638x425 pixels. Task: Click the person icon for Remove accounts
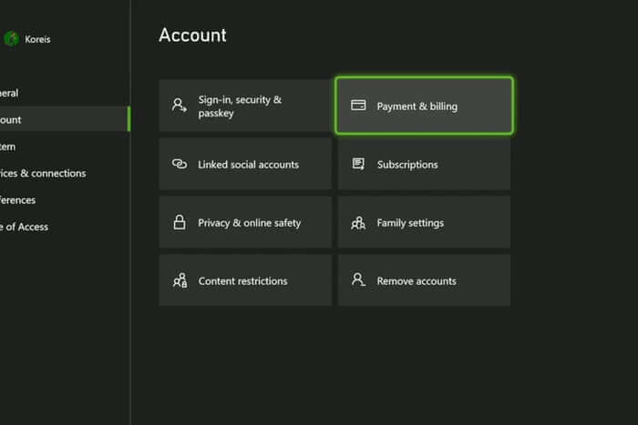[358, 281]
